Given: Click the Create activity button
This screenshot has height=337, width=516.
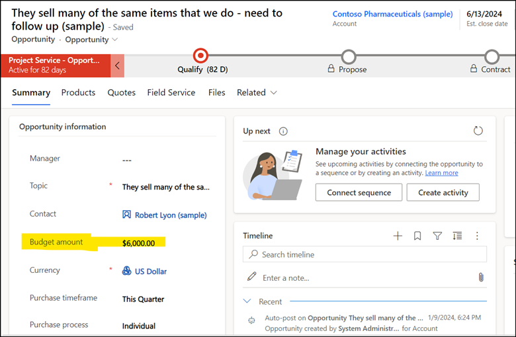Looking at the screenshot, I should tap(443, 192).
